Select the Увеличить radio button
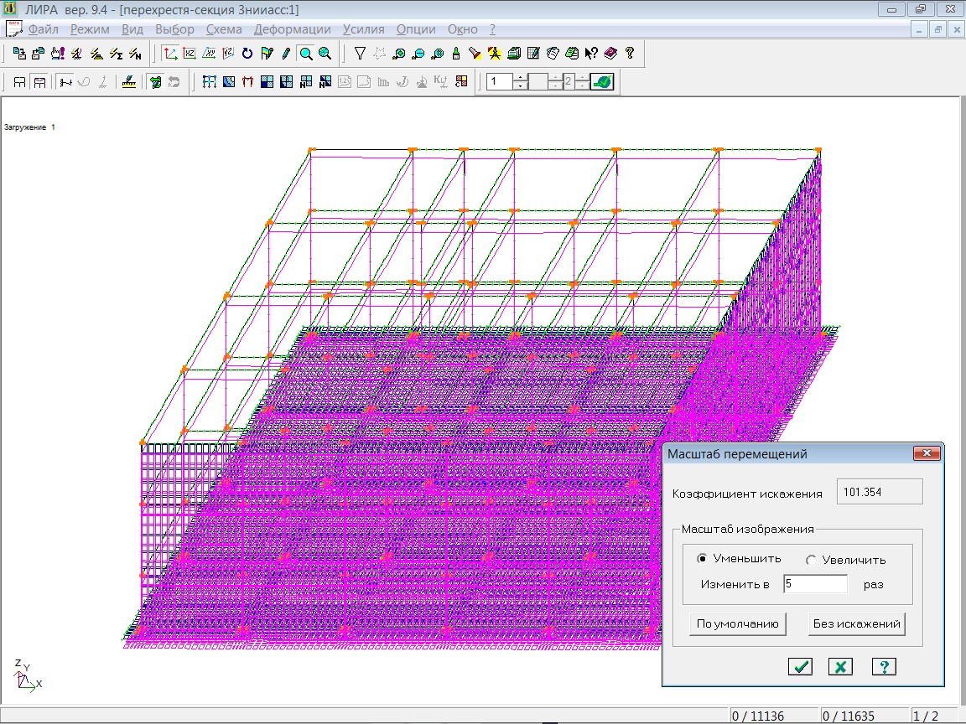Viewport: 966px width, 724px height. 811,560
